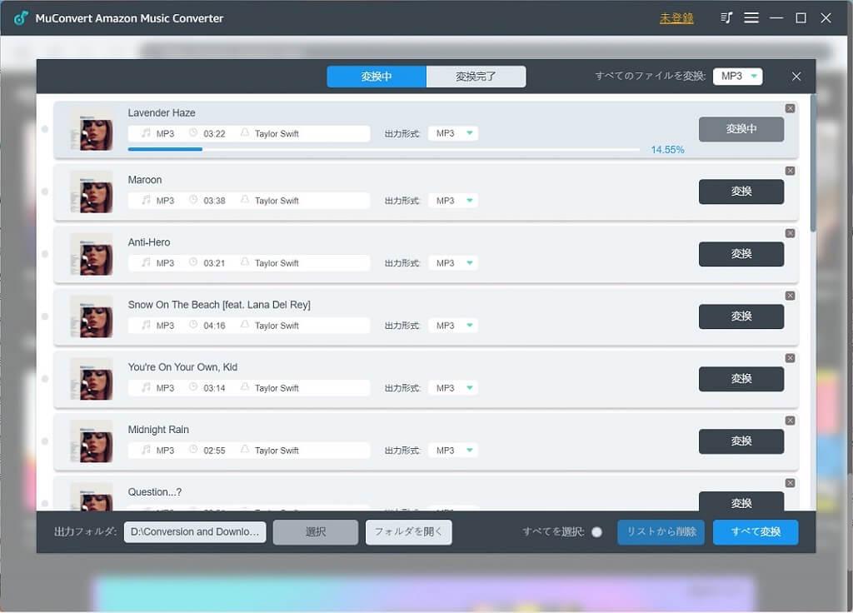
Task: Click リストから削除 to remove from list
Action: click(661, 532)
